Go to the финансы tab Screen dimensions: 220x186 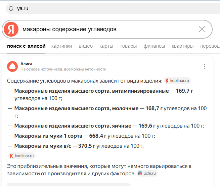[x=154, y=46]
